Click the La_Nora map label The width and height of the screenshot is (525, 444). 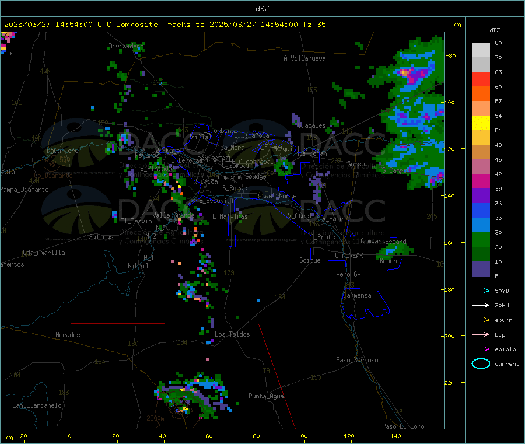click(x=232, y=148)
